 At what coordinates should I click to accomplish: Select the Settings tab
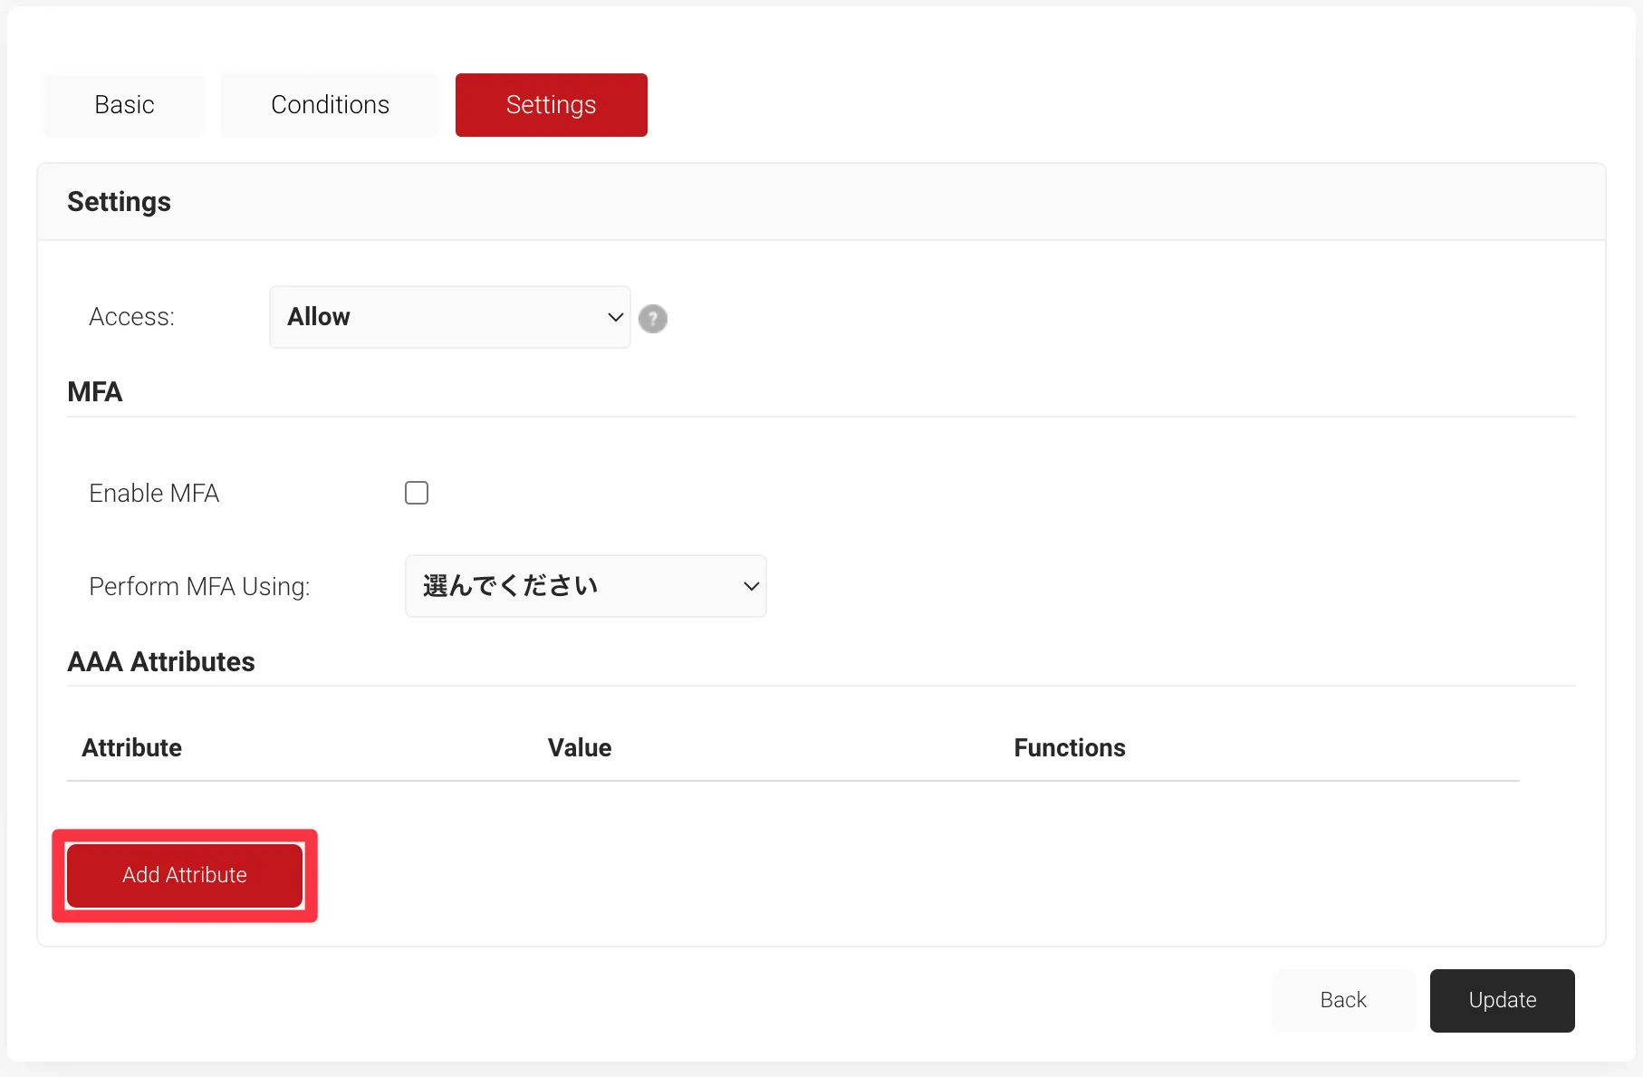click(551, 105)
